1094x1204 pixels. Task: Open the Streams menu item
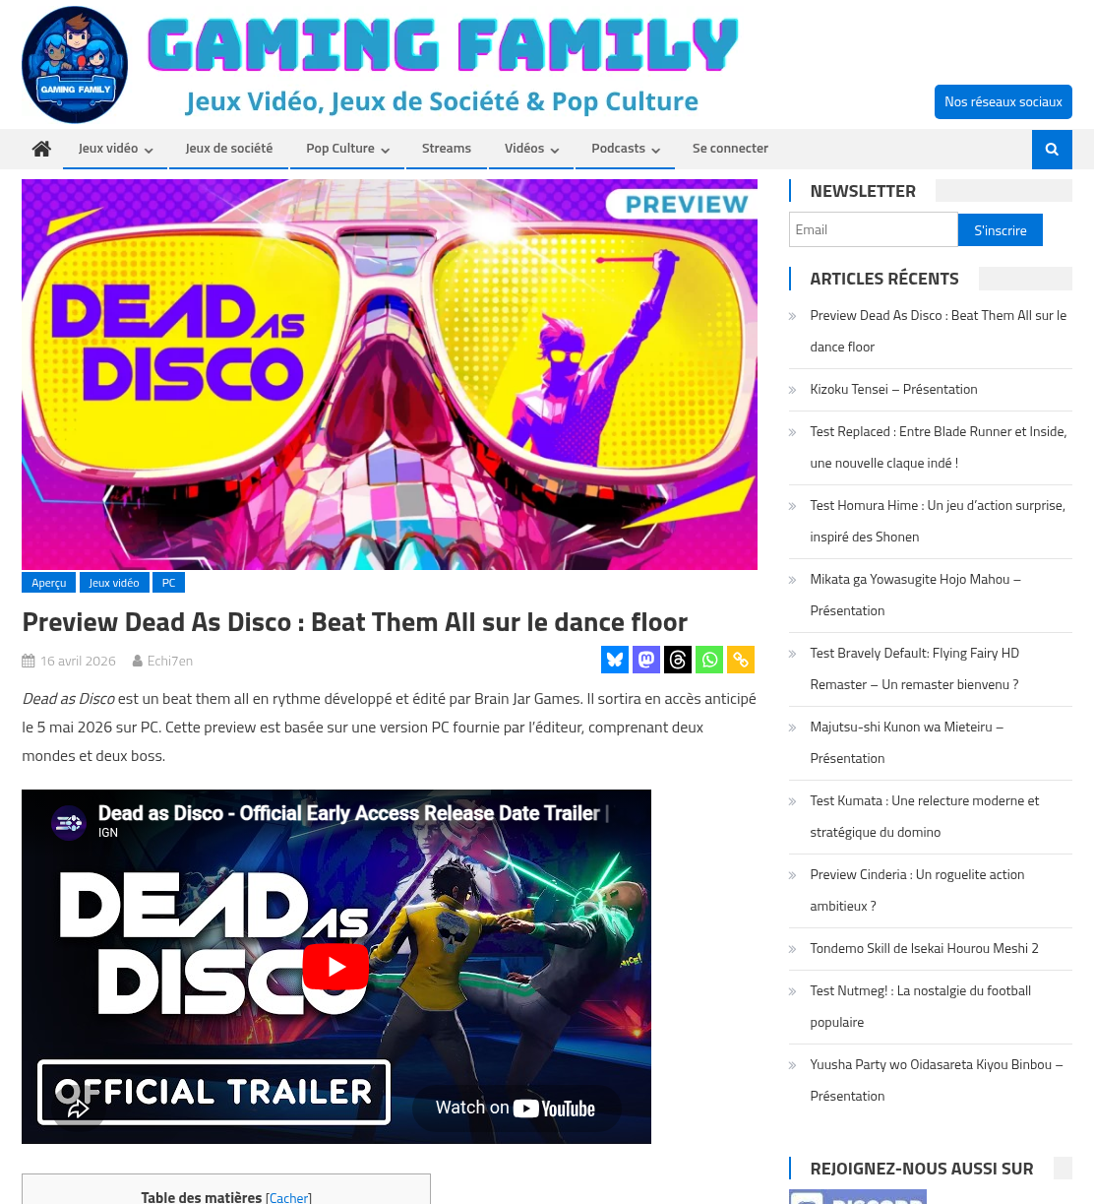(x=447, y=149)
